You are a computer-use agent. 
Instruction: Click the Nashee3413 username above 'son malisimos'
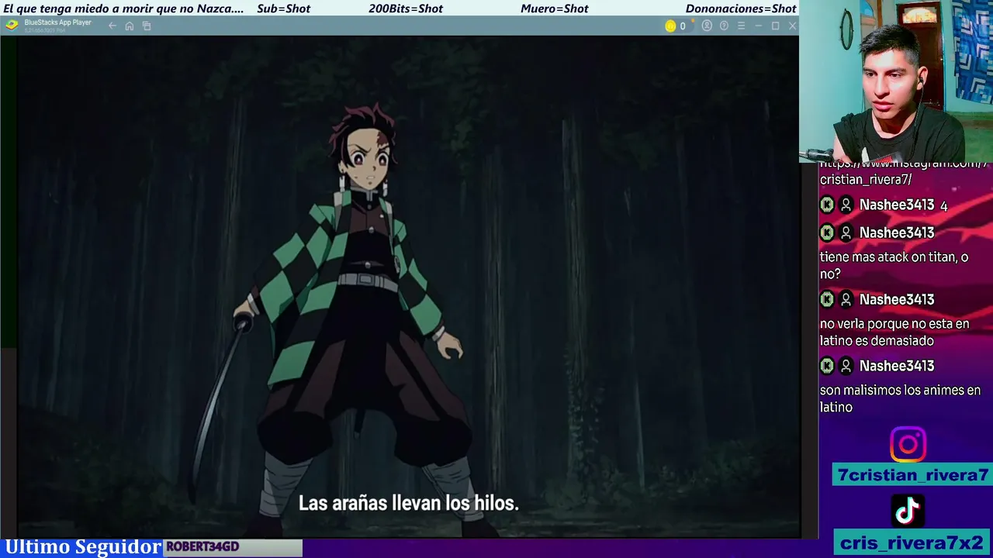coord(896,366)
